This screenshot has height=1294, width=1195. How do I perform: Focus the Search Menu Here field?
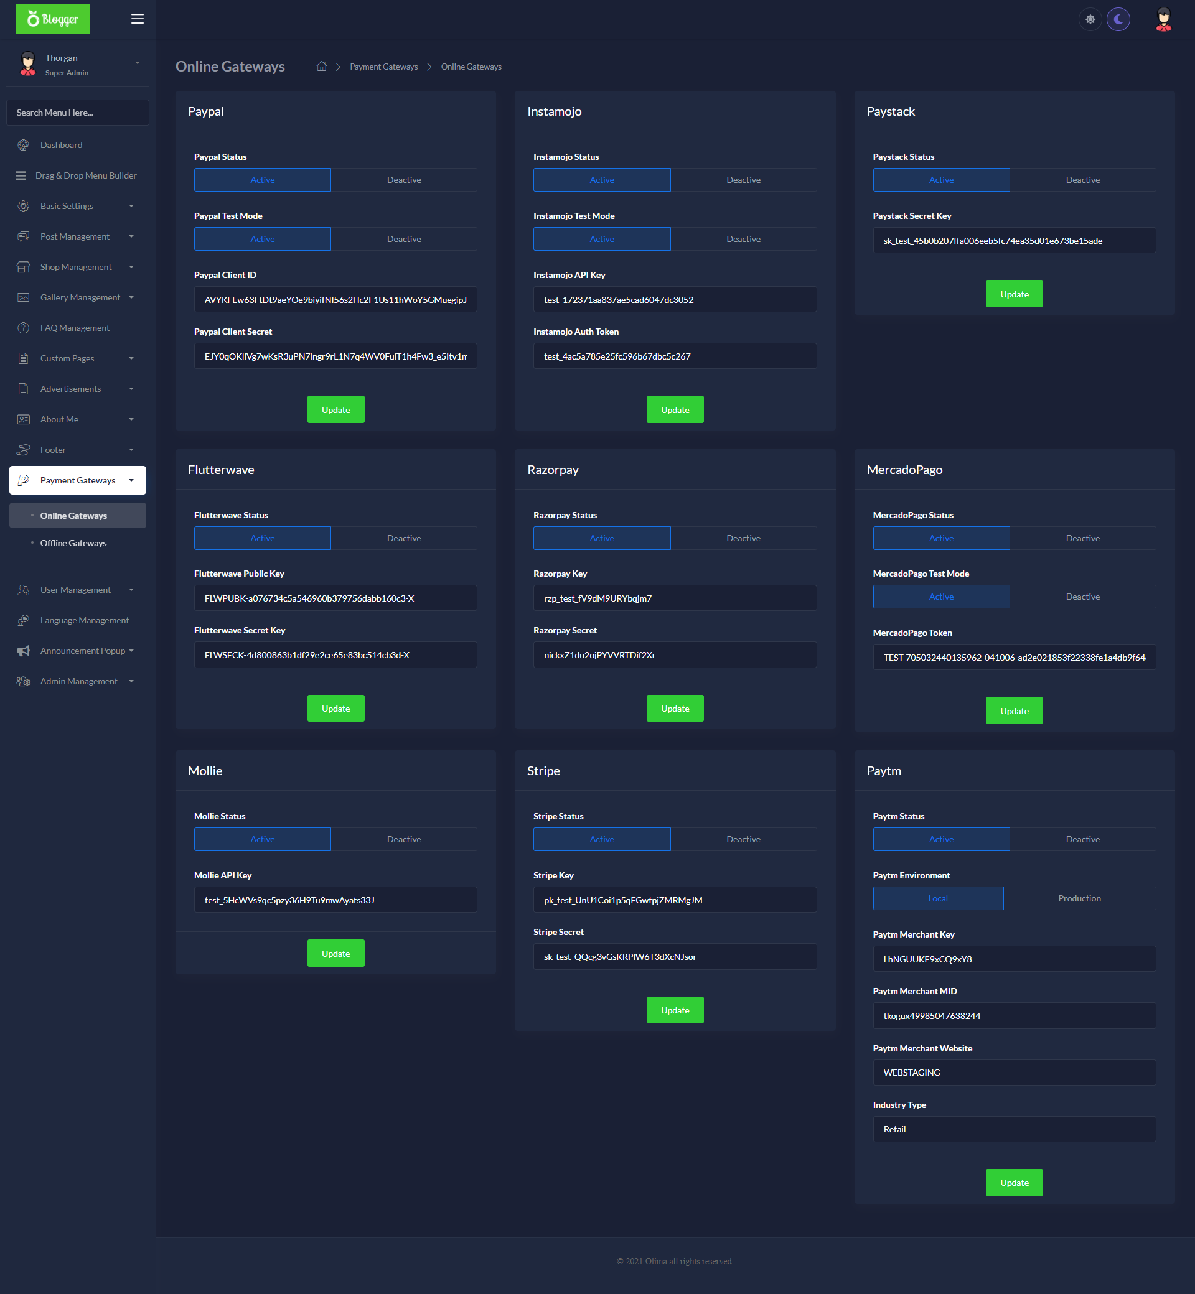tap(77, 113)
